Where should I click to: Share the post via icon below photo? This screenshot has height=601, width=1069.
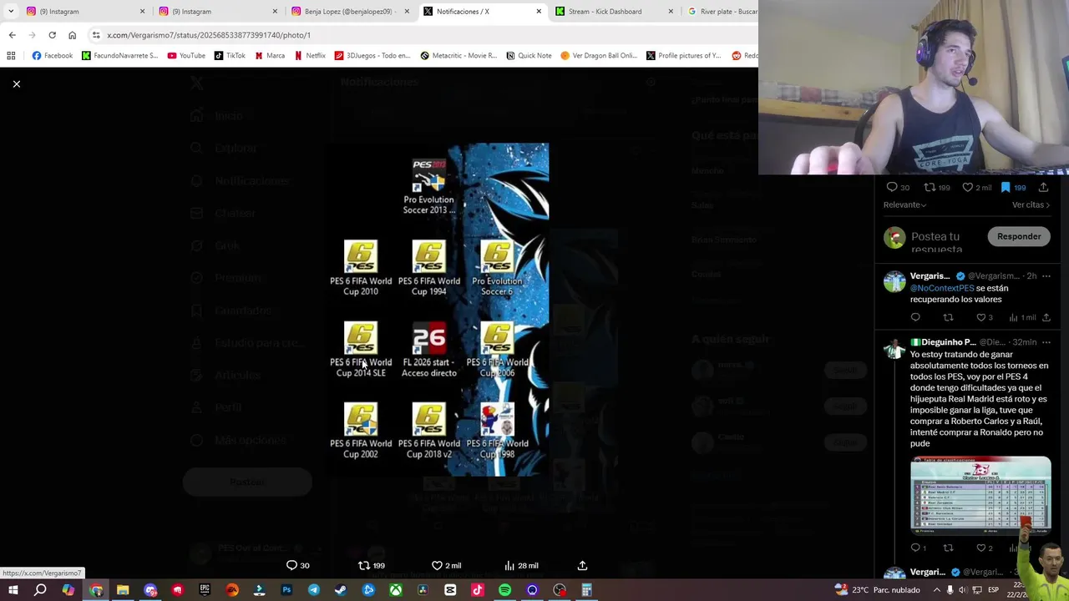(582, 565)
